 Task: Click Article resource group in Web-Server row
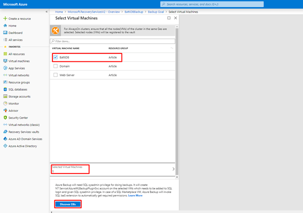tap(113, 75)
